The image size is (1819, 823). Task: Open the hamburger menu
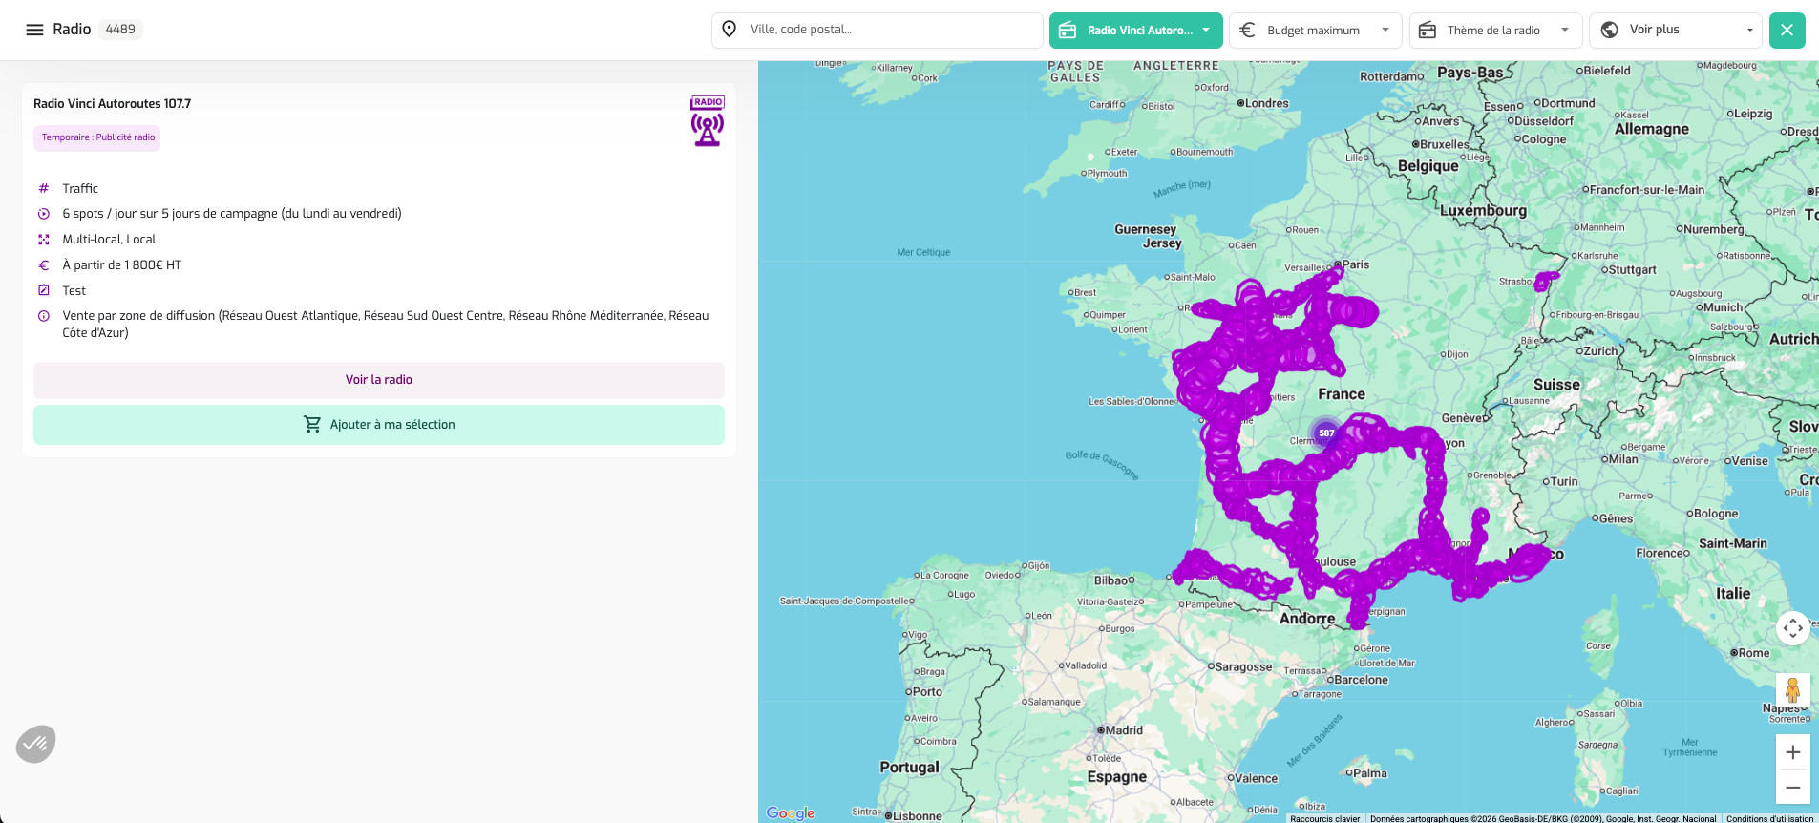34,30
